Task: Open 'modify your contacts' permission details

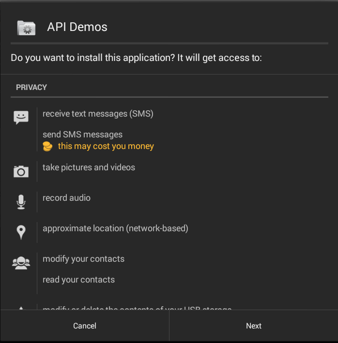Action: point(83,259)
